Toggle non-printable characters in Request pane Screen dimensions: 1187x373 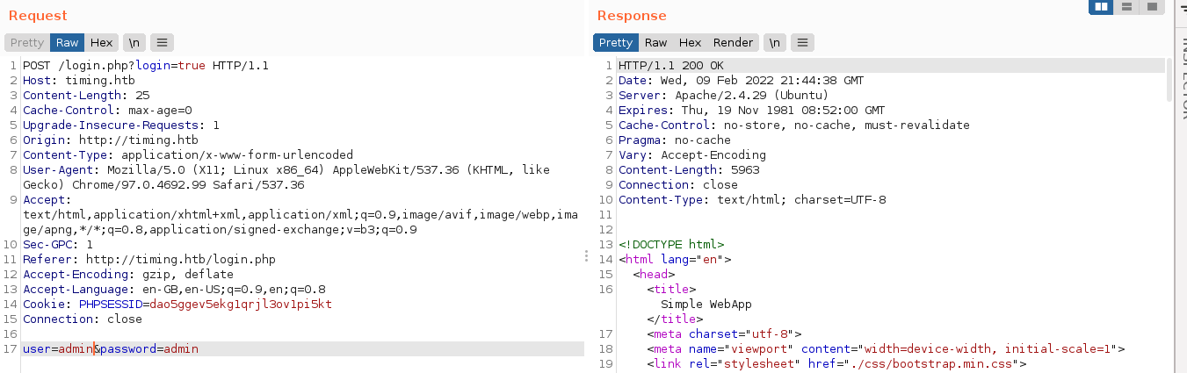click(x=134, y=42)
